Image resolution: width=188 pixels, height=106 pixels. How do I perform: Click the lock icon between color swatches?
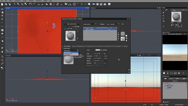pyautogui.click(x=101, y=50)
